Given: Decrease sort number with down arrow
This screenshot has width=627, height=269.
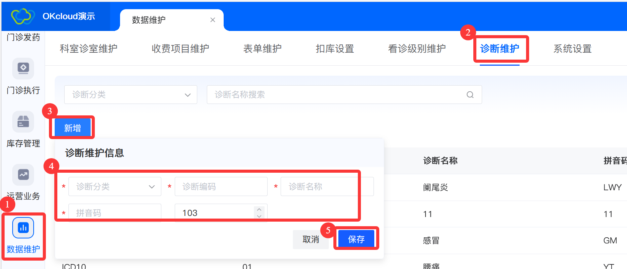Looking at the screenshot, I should 259,216.
